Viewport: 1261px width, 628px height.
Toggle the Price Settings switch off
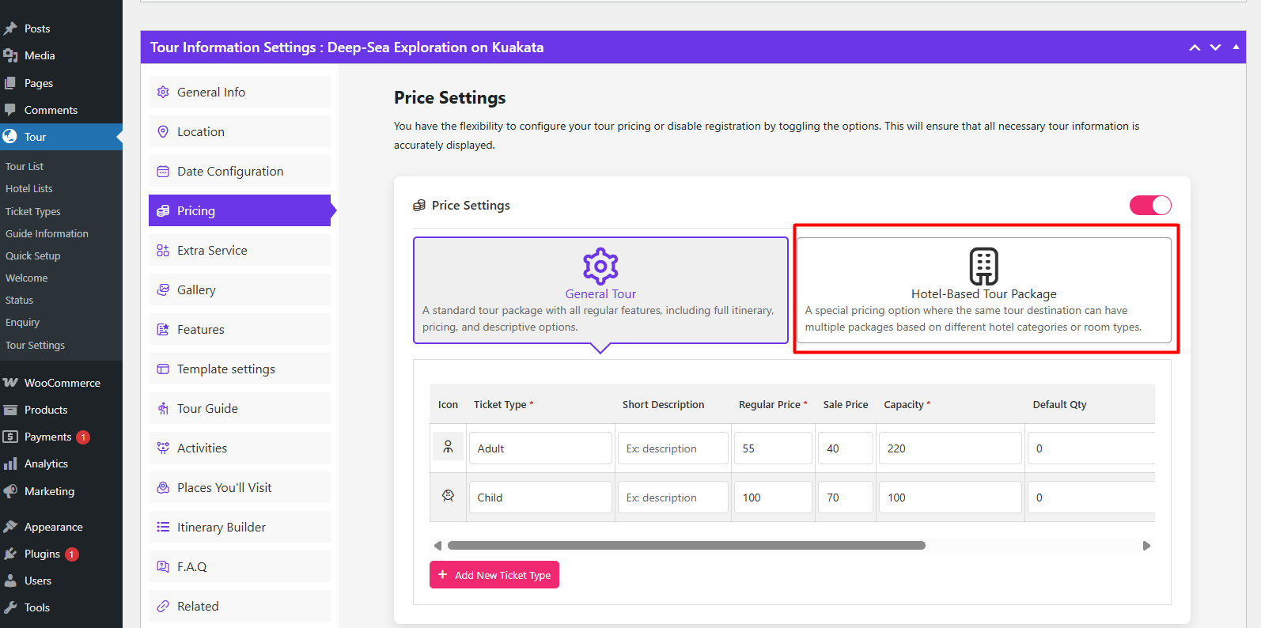(1150, 206)
